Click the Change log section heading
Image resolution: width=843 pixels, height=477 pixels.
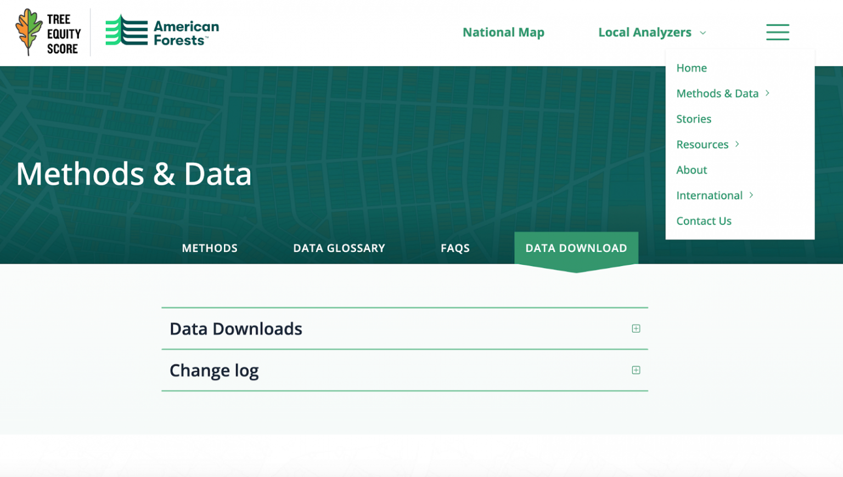pos(214,370)
